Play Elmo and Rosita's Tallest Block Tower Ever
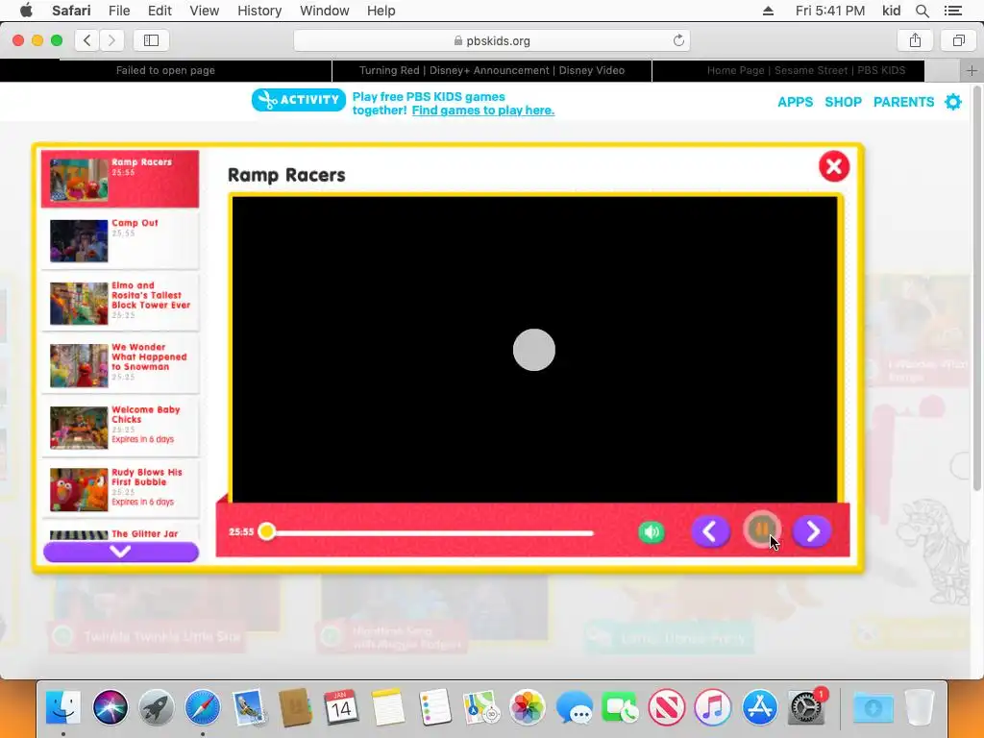Screen dimensions: 984x738 tap(120, 303)
